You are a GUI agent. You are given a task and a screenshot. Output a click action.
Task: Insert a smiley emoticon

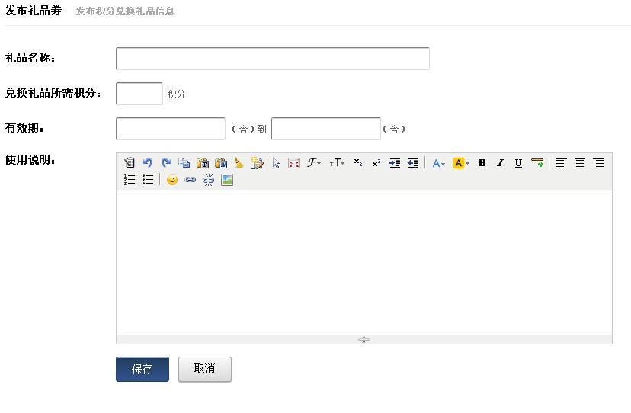click(172, 180)
